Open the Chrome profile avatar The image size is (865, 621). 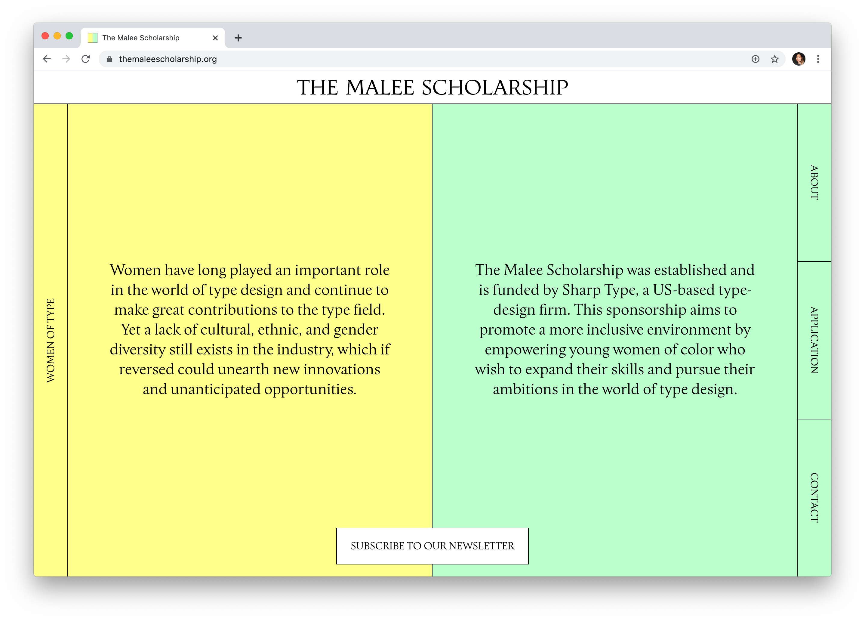click(x=798, y=59)
